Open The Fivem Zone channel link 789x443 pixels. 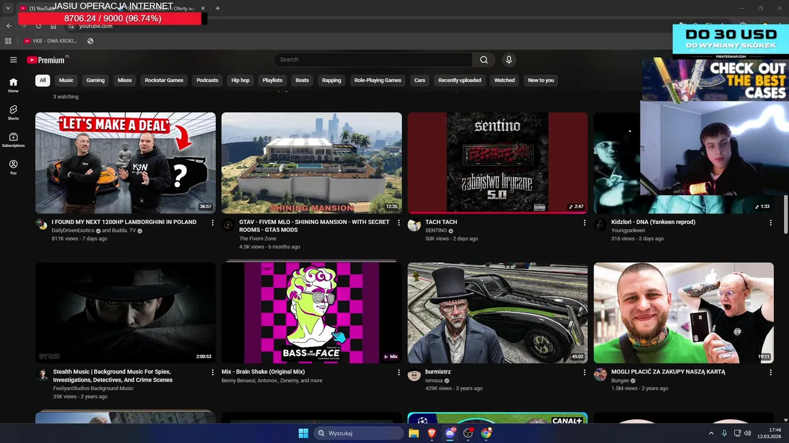pyautogui.click(x=258, y=239)
